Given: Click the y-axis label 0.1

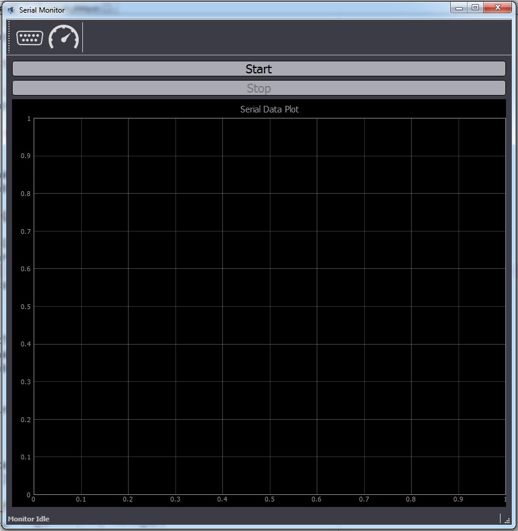Looking at the screenshot, I should (25, 457).
